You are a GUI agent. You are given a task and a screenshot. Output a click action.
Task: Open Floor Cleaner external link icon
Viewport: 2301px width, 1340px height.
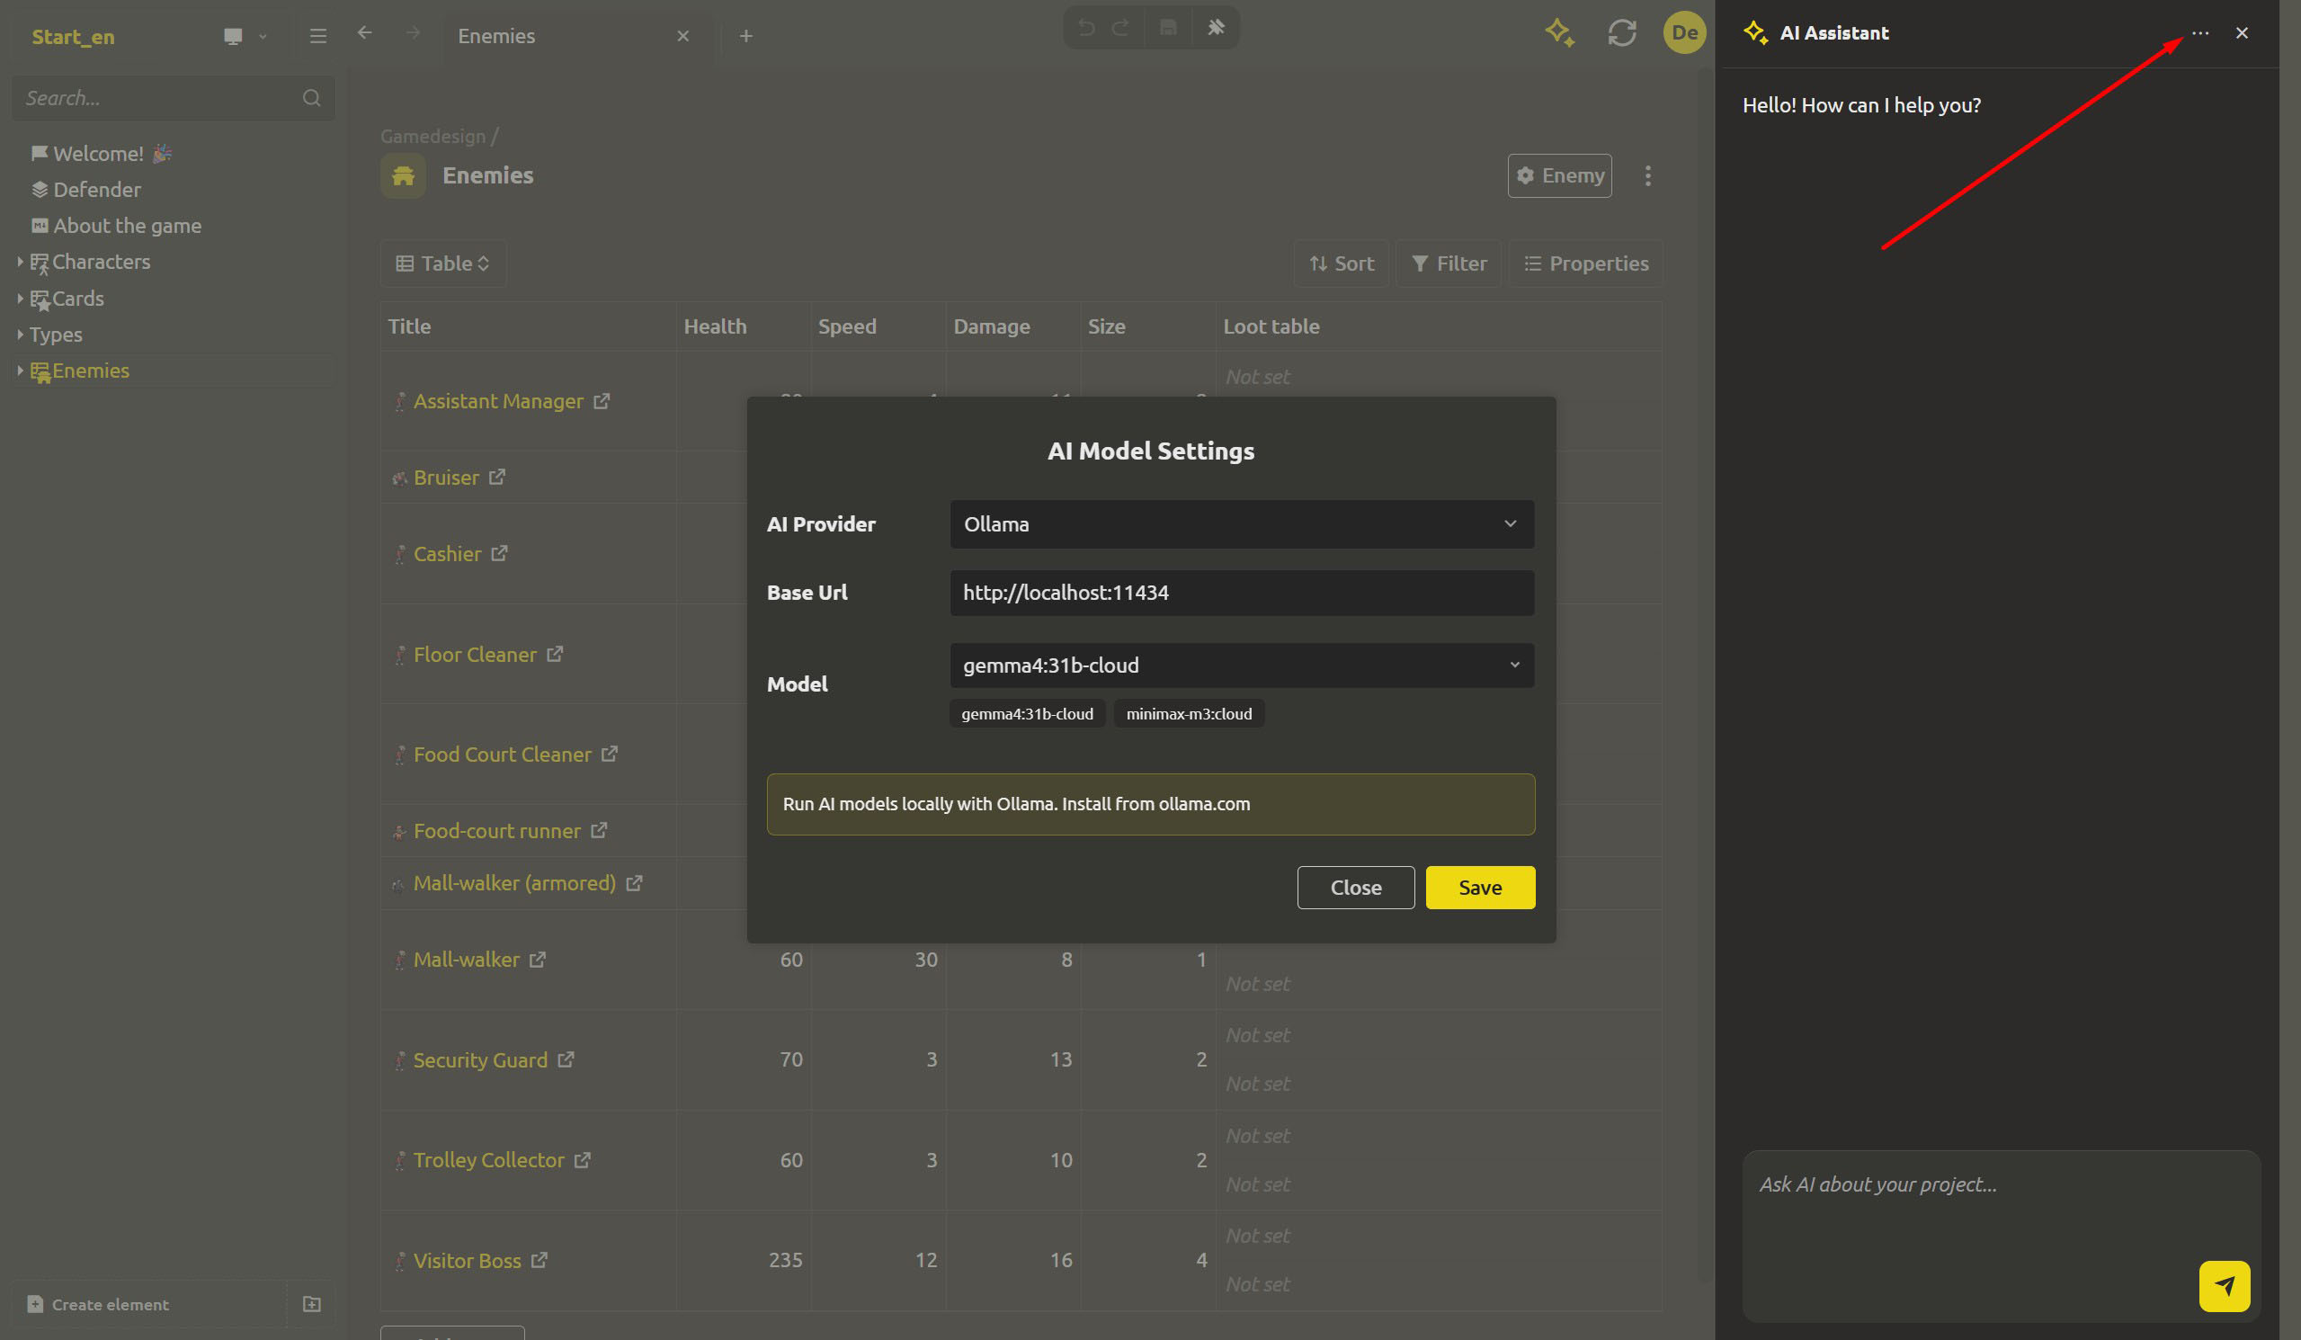(x=554, y=654)
